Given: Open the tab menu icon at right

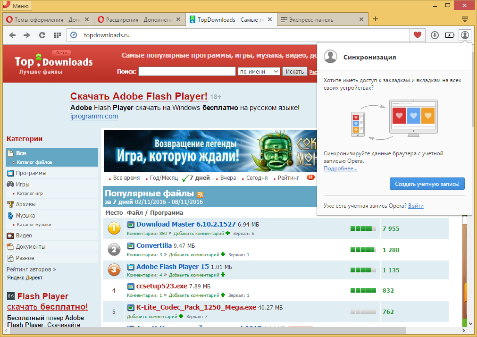Looking at the screenshot, I should tap(465, 19).
